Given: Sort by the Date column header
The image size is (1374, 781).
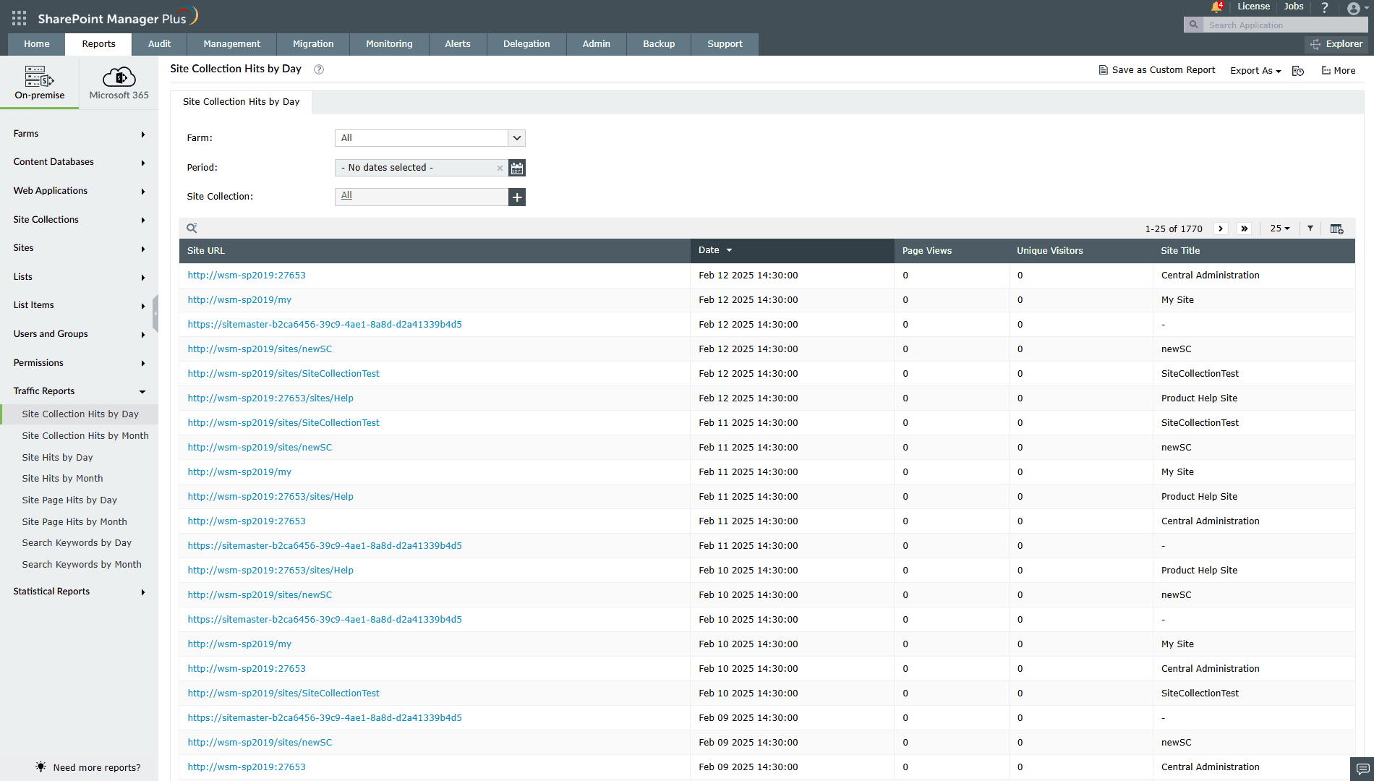Looking at the screenshot, I should 793,250.
